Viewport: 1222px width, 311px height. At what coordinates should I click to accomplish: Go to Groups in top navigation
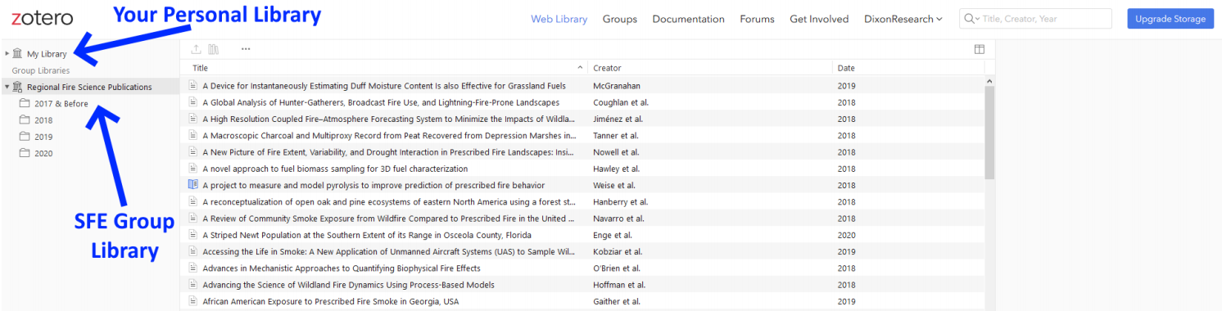pyautogui.click(x=620, y=19)
